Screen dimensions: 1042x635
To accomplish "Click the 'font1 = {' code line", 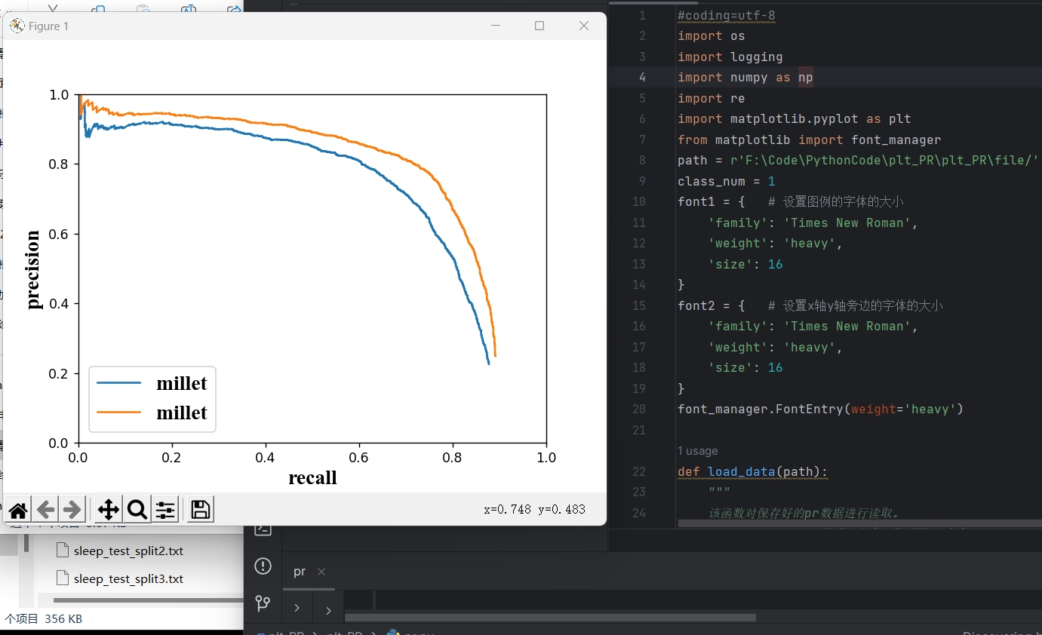I will [711, 201].
